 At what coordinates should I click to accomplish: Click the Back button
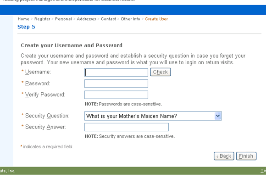224,156
